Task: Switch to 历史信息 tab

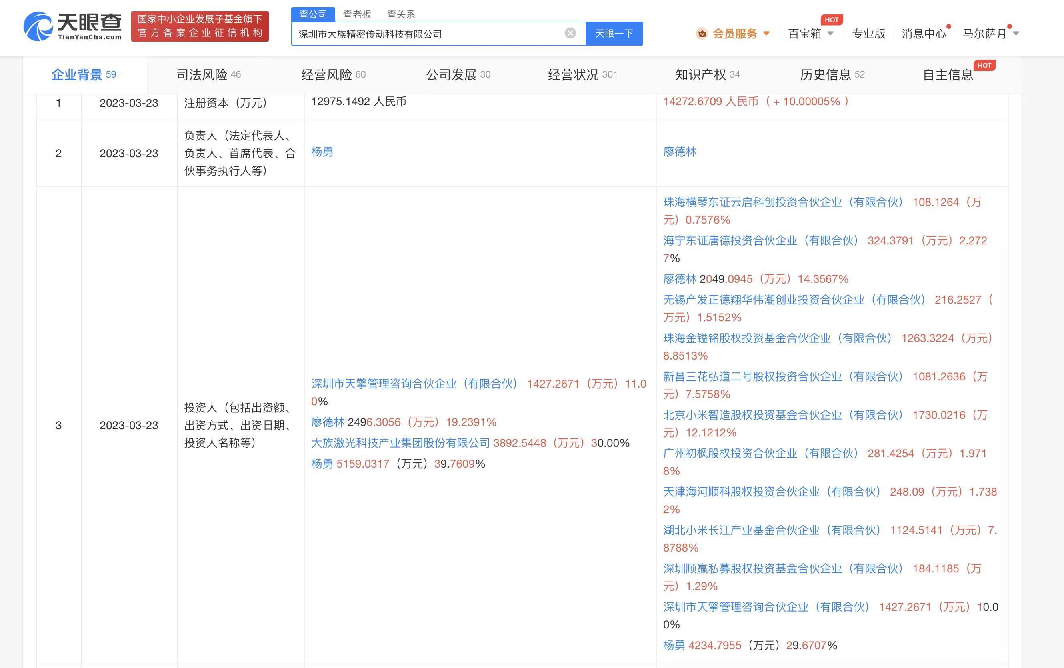Action: click(832, 75)
